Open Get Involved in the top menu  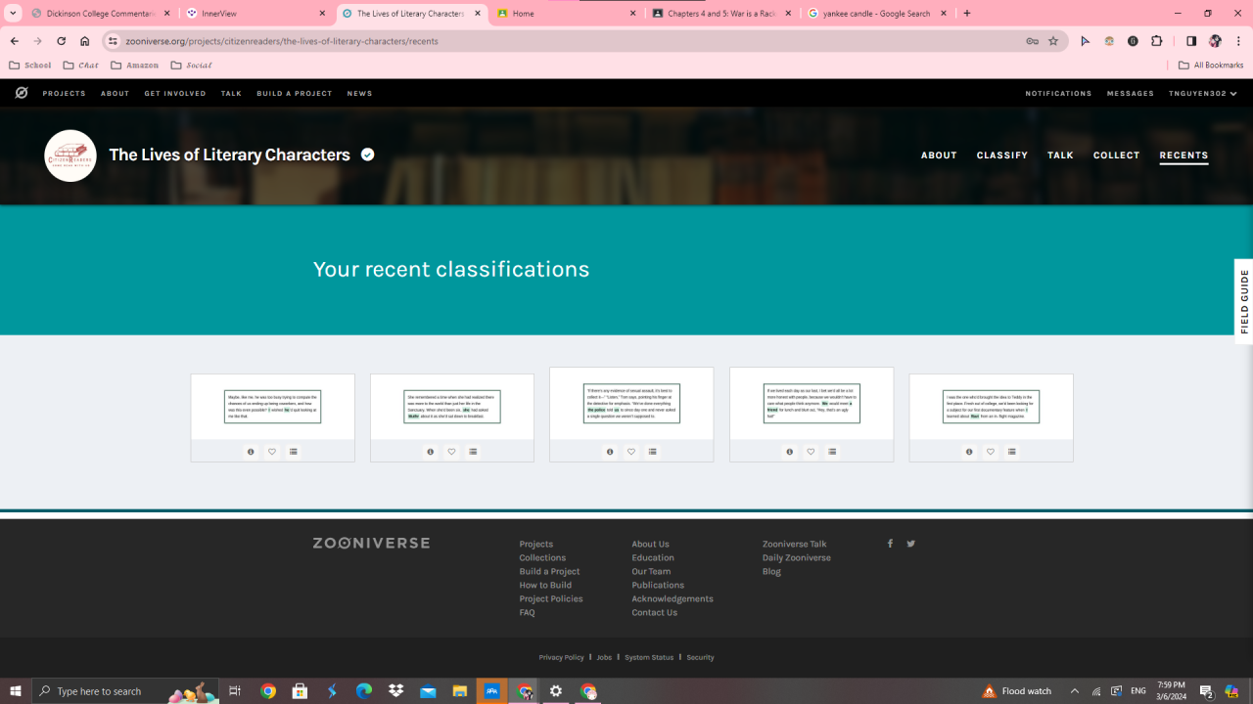pos(175,94)
